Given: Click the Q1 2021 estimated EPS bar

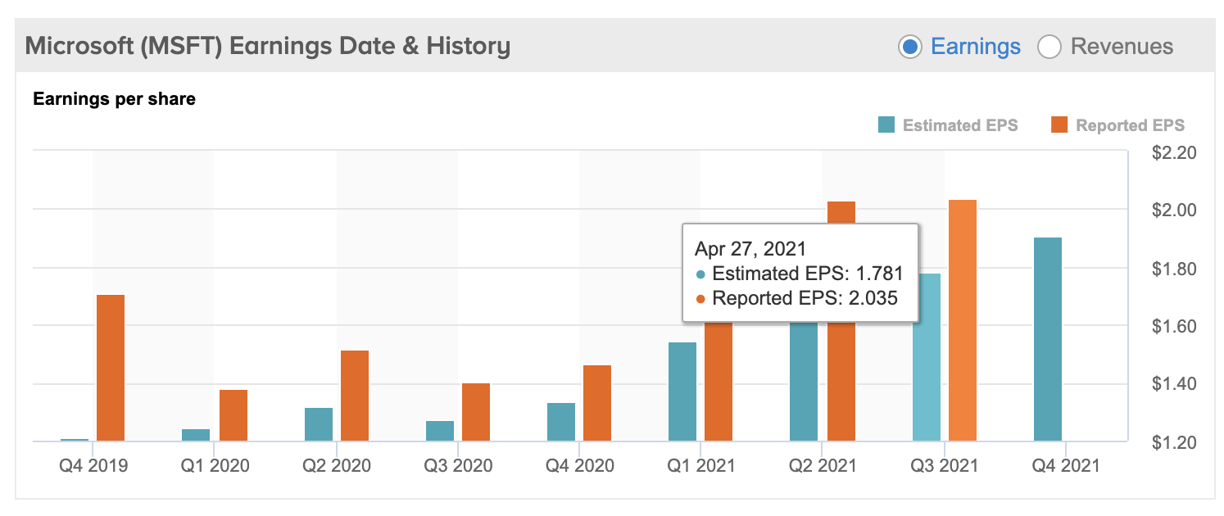Looking at the screenshot, I should (x=682, y=392).
